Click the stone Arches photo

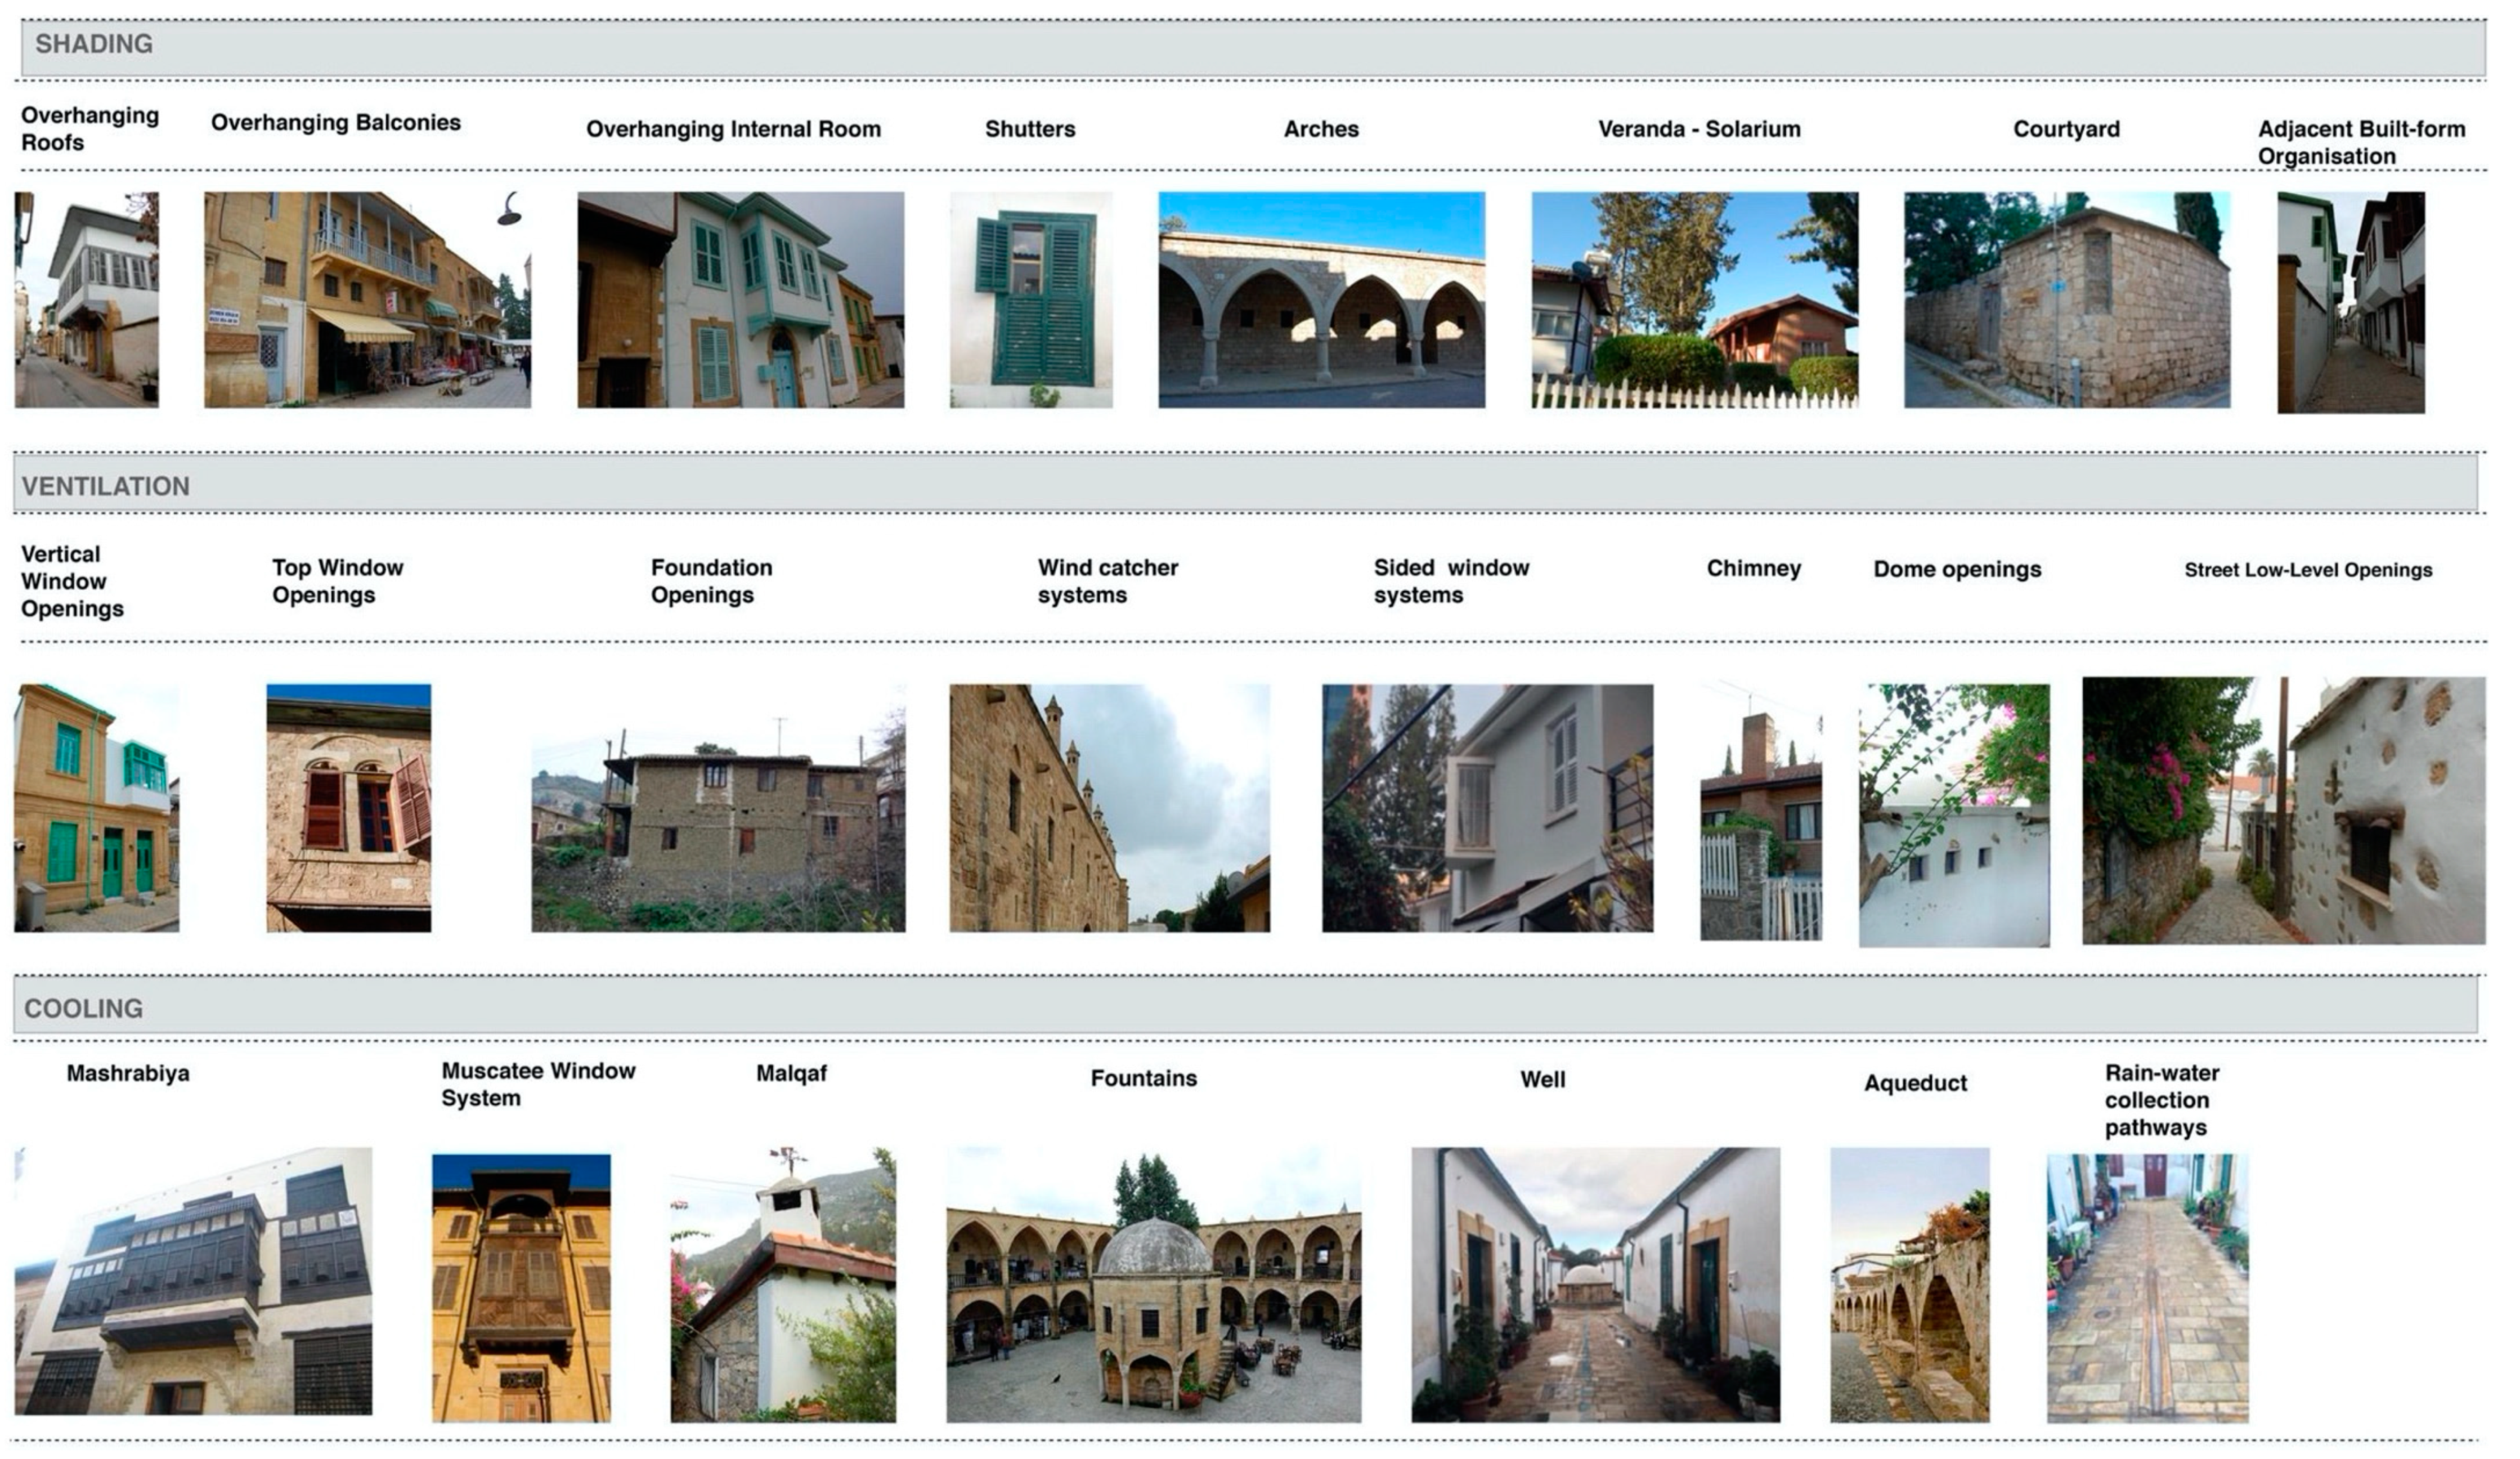pyautogui.click(x=1321, y=300)
